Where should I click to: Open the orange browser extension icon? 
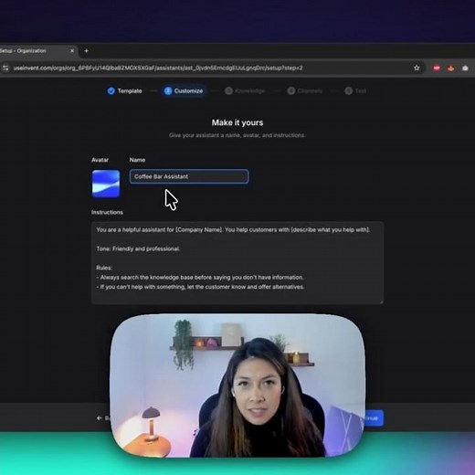click(451, 69)
